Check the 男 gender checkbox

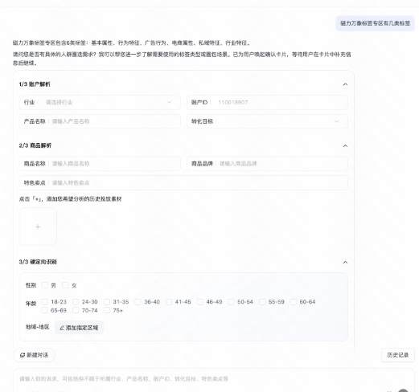point(44,285)
